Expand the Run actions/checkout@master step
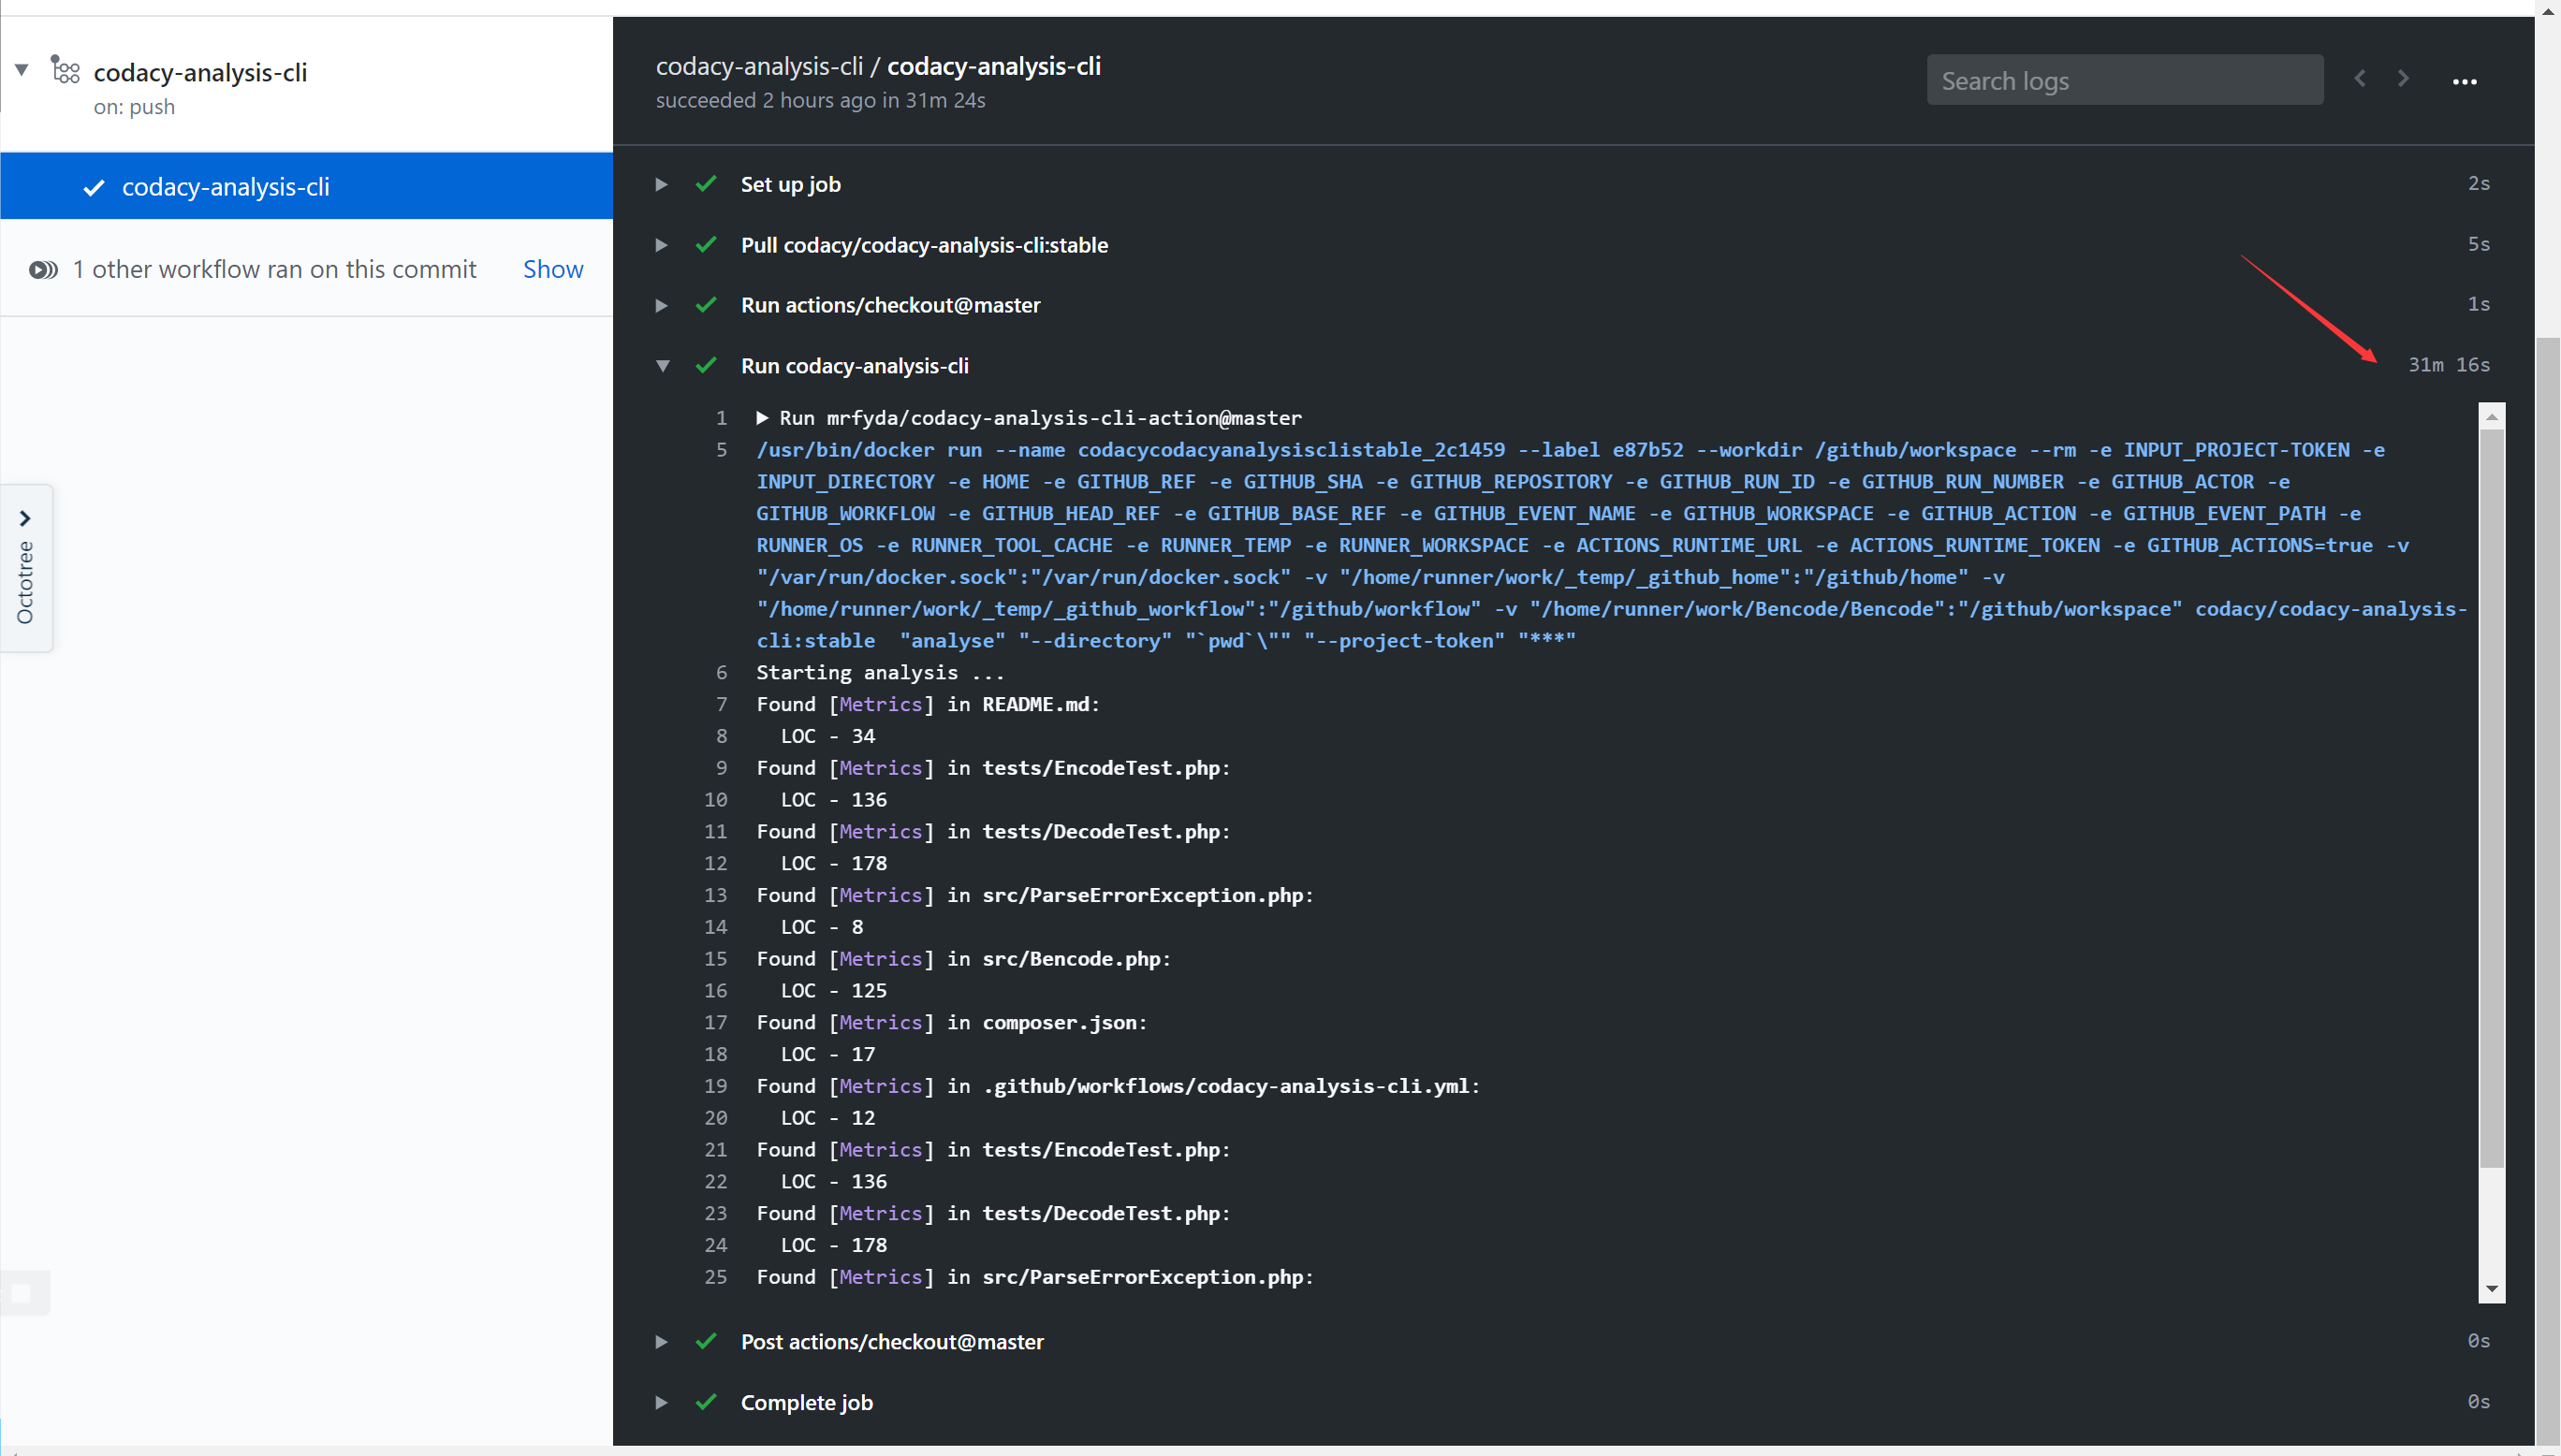Screen dimensions: 2561x1456 pyautogui.click(x=661, y=305)
